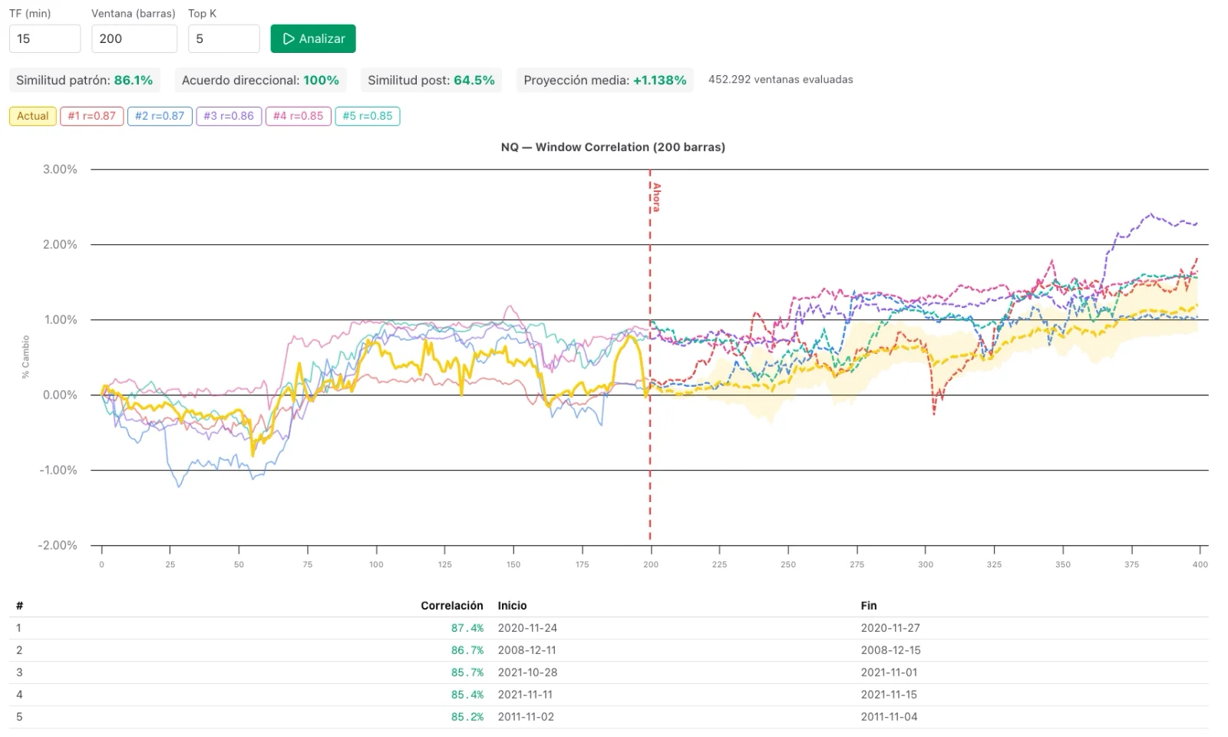Toggle the #1 r=0.87 legend chip
This screenshot has height=737, width=1228.
(x=92, y=116)
